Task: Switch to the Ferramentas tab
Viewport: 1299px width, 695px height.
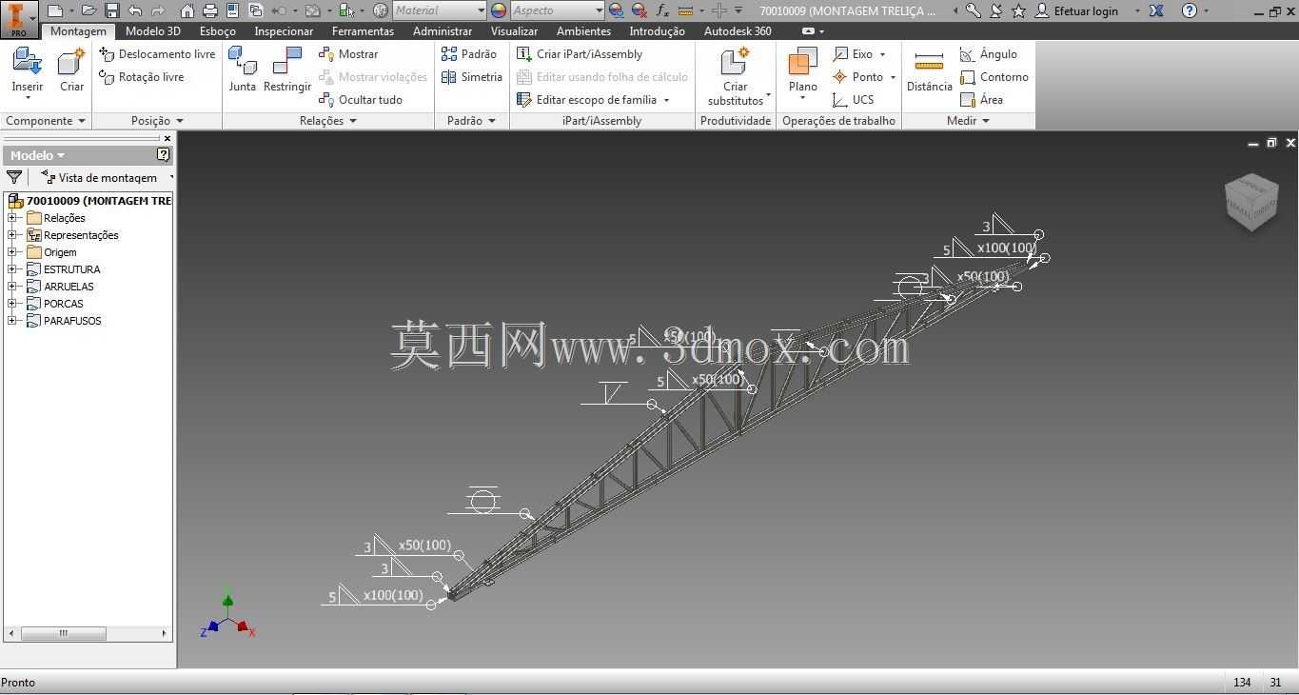Action: 363,31
